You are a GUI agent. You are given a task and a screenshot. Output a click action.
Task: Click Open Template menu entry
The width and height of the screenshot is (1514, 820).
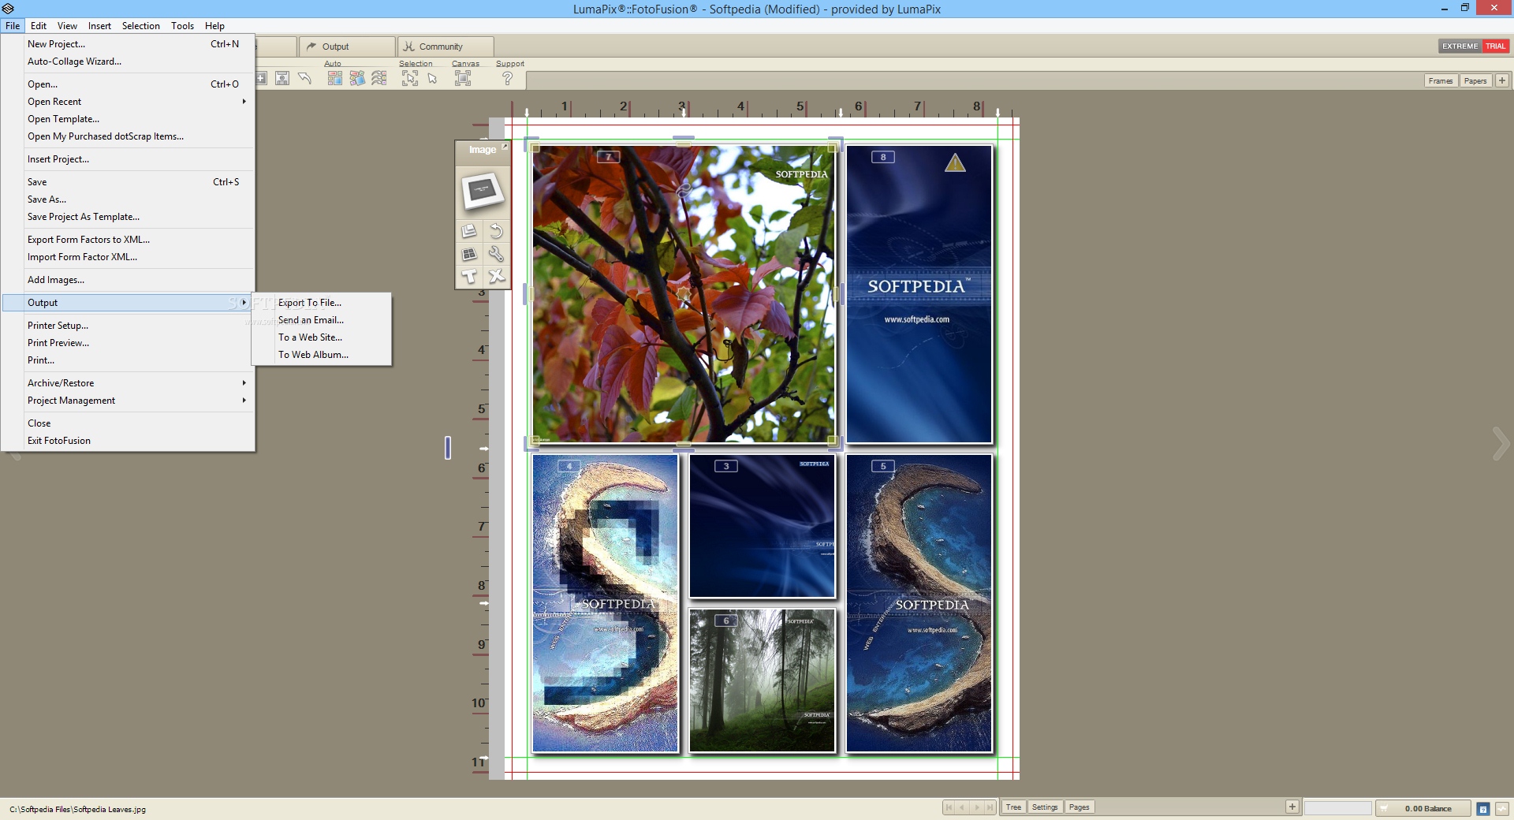tap(128, 118)
